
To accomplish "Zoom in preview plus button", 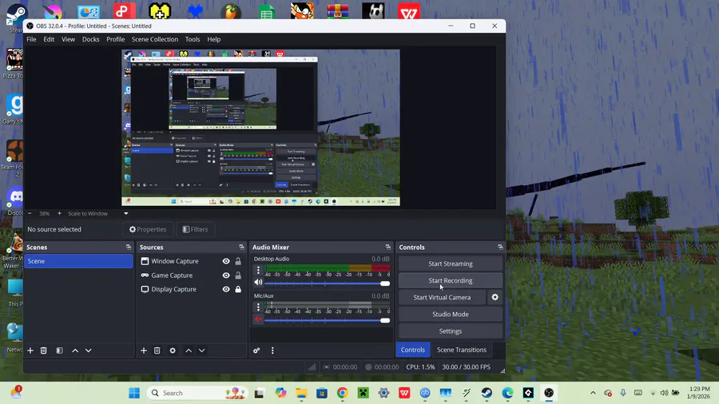I will pyautogui.click(x=59, y=213).
